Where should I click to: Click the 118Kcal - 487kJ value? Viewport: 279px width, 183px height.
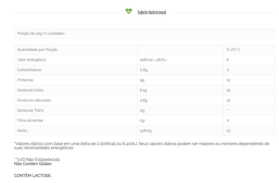pos(153,60)
